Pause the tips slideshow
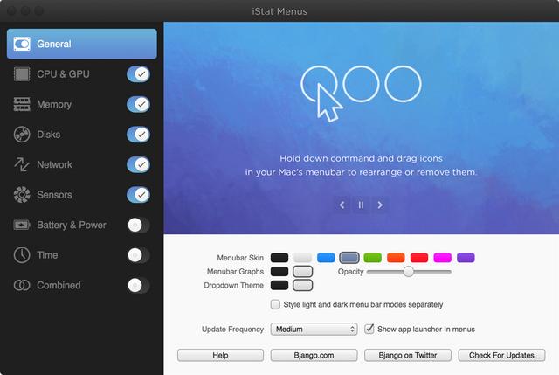 click(362, 205)
